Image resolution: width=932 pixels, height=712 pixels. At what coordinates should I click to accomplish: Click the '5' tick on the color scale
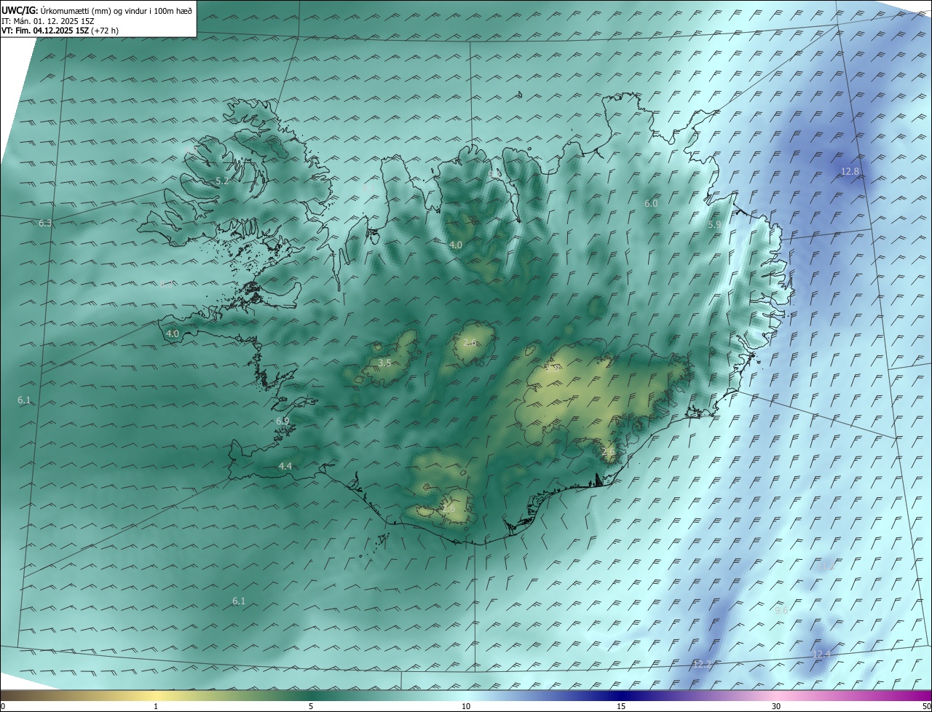pyautogui.click(x=311, y=706)
